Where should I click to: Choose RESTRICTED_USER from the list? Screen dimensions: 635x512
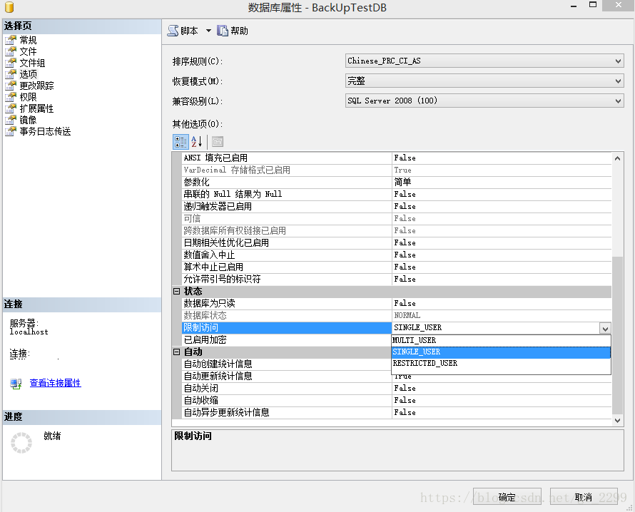point(425,364)
